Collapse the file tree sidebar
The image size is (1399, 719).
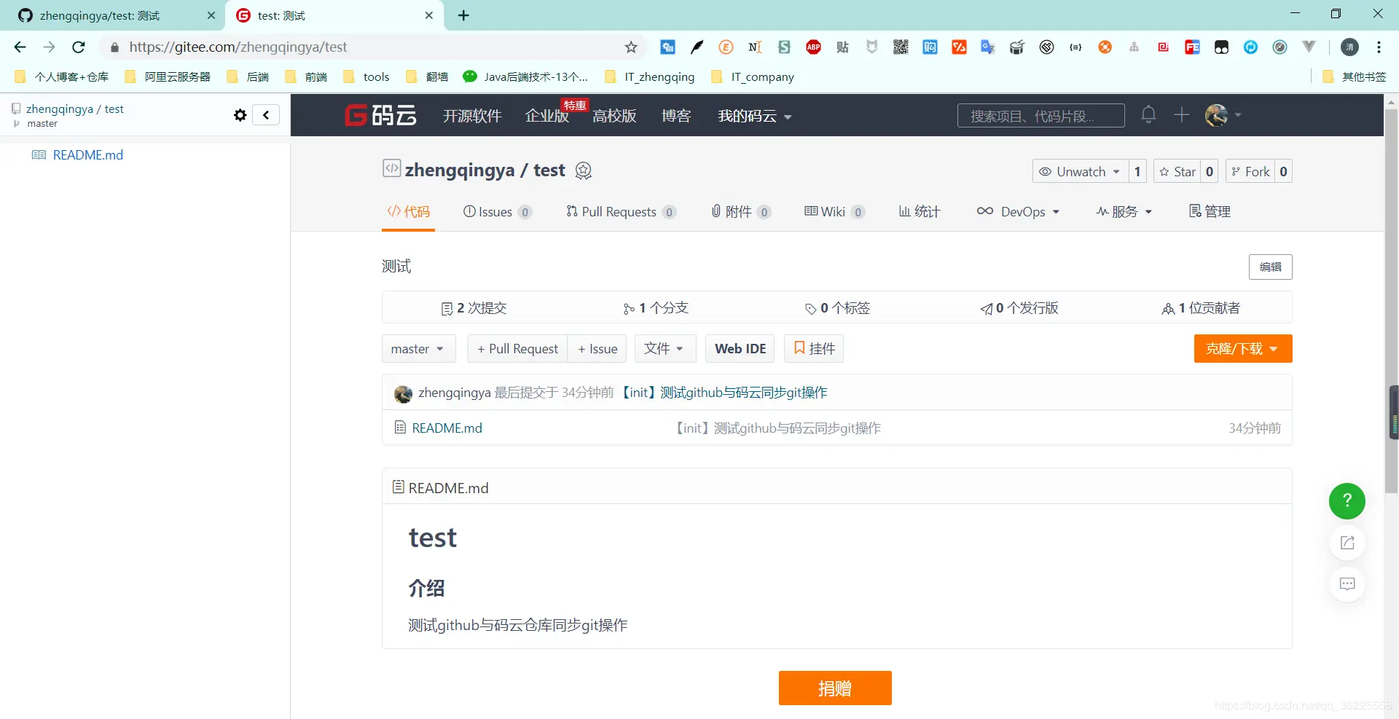(x=266, y=115)
